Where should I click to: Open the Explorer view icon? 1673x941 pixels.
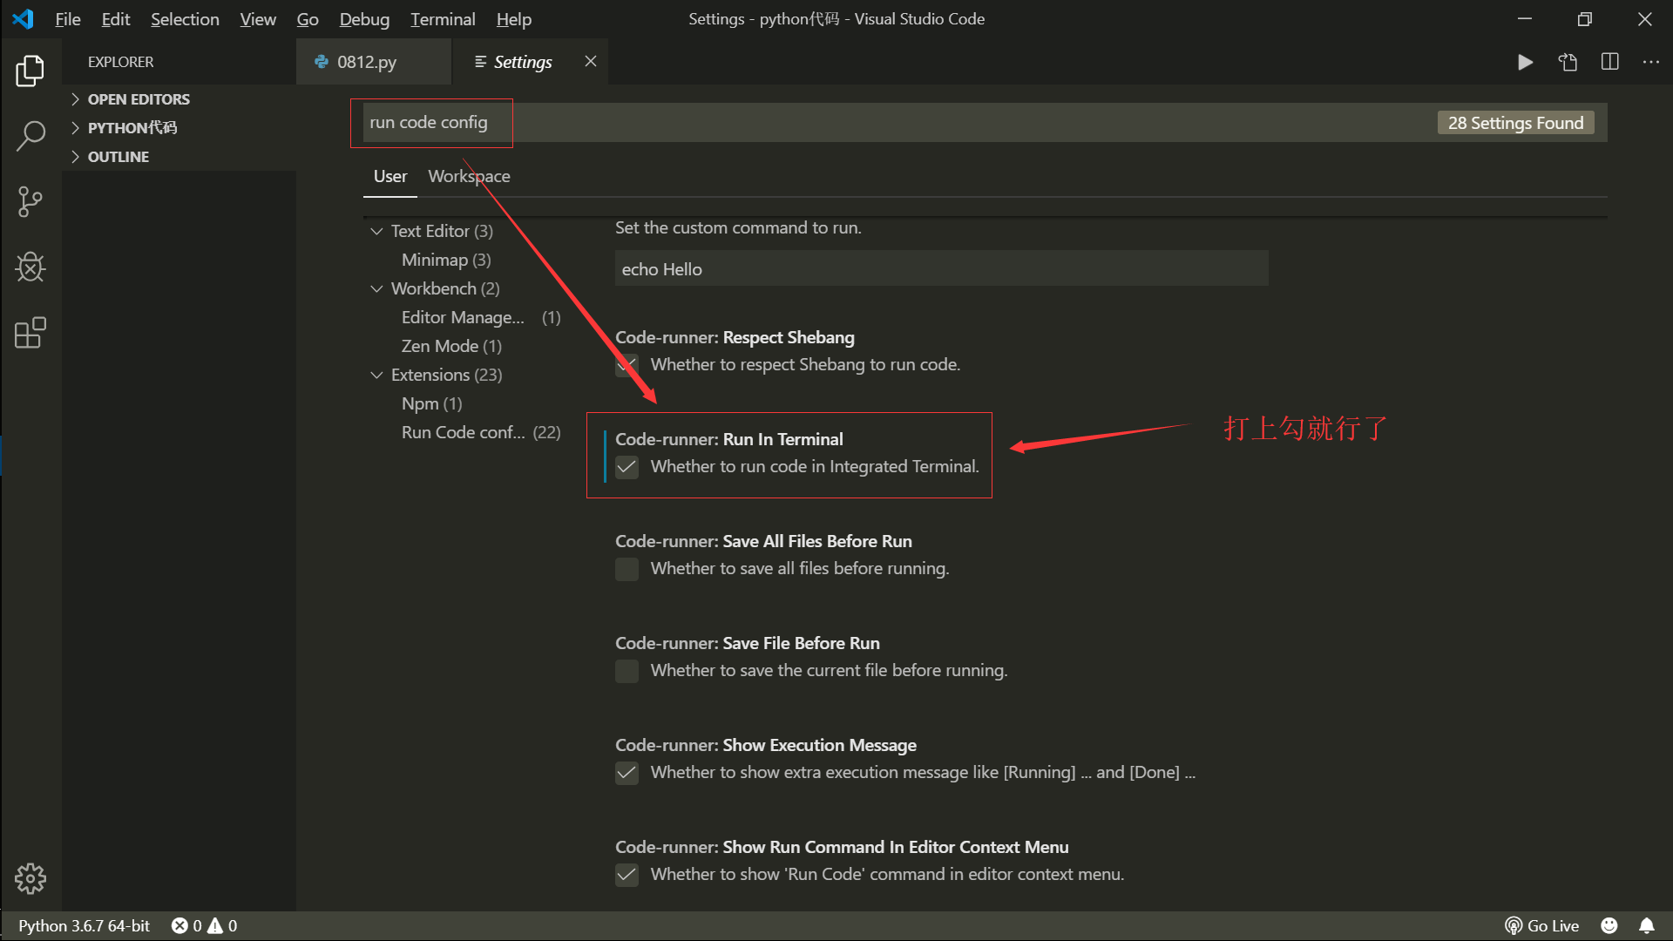(x=30, y=71)
